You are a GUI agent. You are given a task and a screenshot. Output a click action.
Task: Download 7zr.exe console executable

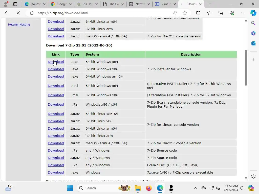click(56, 172)
